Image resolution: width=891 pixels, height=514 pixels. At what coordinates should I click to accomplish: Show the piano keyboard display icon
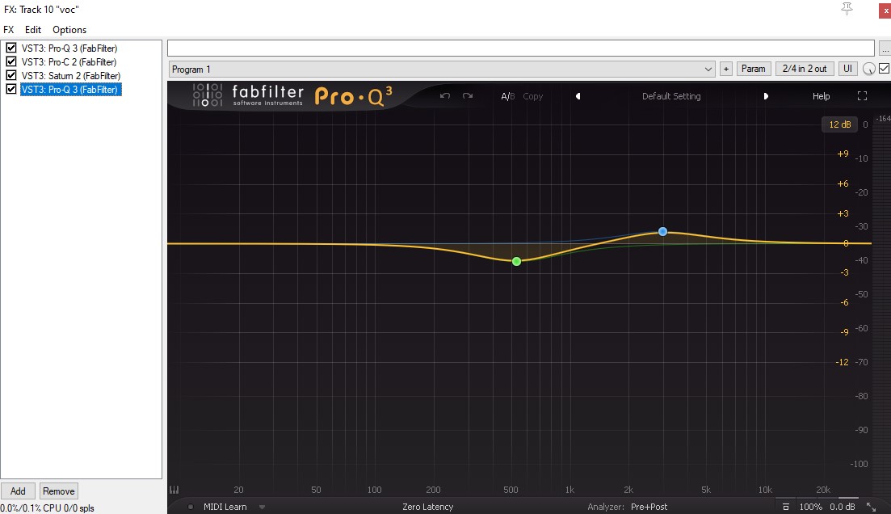click(x=174, y=490)
